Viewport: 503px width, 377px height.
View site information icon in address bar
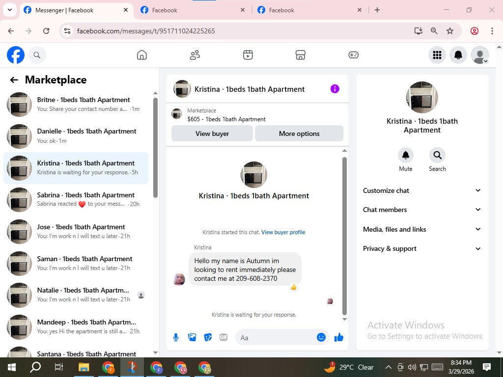(67, 31)
